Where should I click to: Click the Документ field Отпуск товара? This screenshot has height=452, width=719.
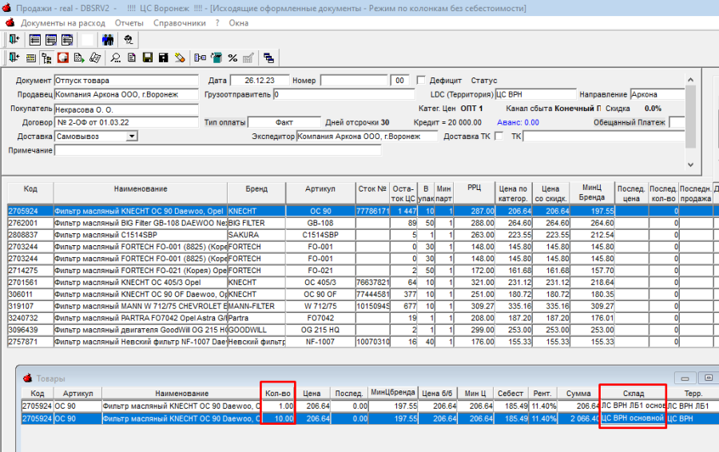point(126,80)
